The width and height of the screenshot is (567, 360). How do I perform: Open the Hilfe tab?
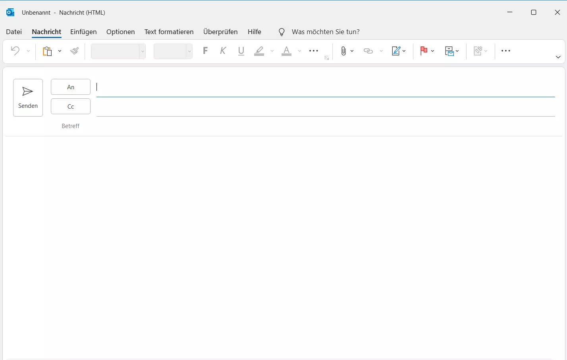coord(255,32)
